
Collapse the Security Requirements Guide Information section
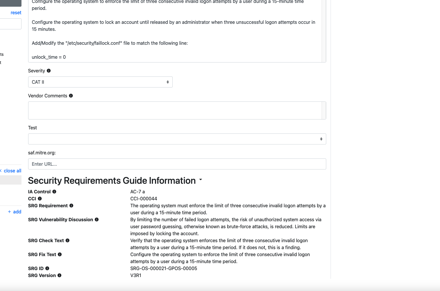200,180
